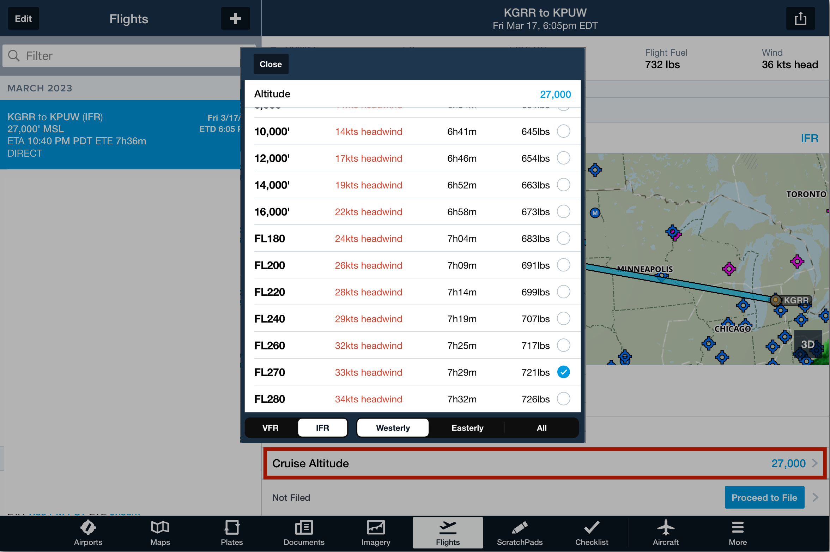Close the altitude picker

[271, 64]
